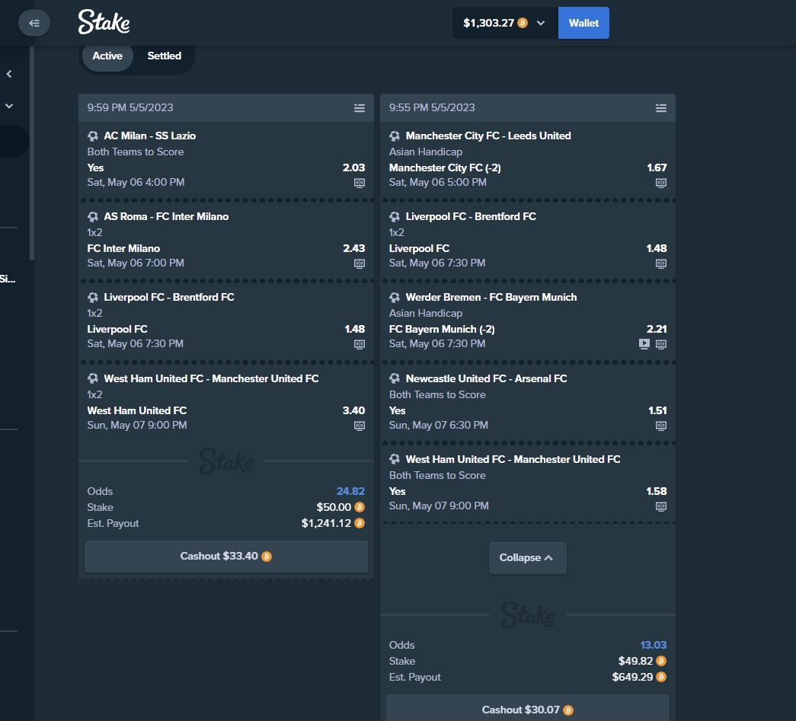This screenshot has height=721, width=796.
Task: Open match tracker icon for Liverpool - Brentford in left slip
Action: point(360,344)
